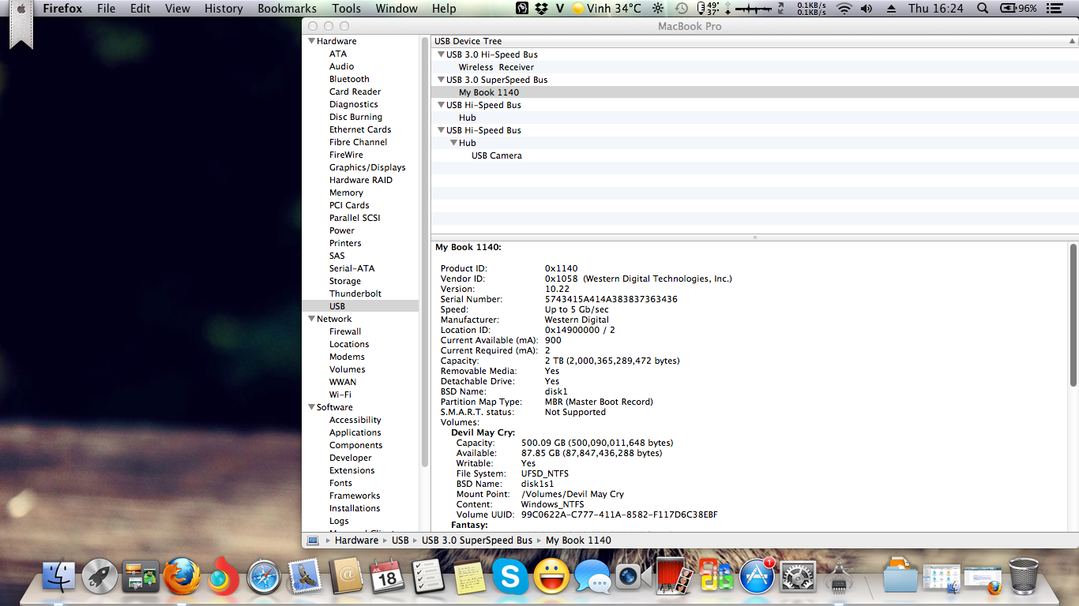Collapse USB 3.0 SuperSpeed Bus node

pyautogui.click(x=441, y=80)
